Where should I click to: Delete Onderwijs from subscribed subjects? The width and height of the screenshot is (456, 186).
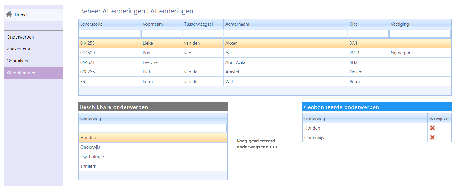pyautogui.click(x=432, y=137)
